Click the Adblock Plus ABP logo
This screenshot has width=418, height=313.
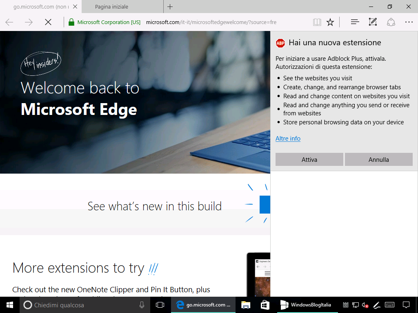280,43
